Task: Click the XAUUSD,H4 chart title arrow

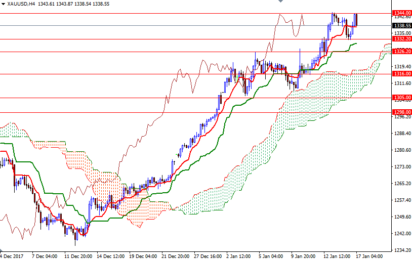Action: (3, 4)
